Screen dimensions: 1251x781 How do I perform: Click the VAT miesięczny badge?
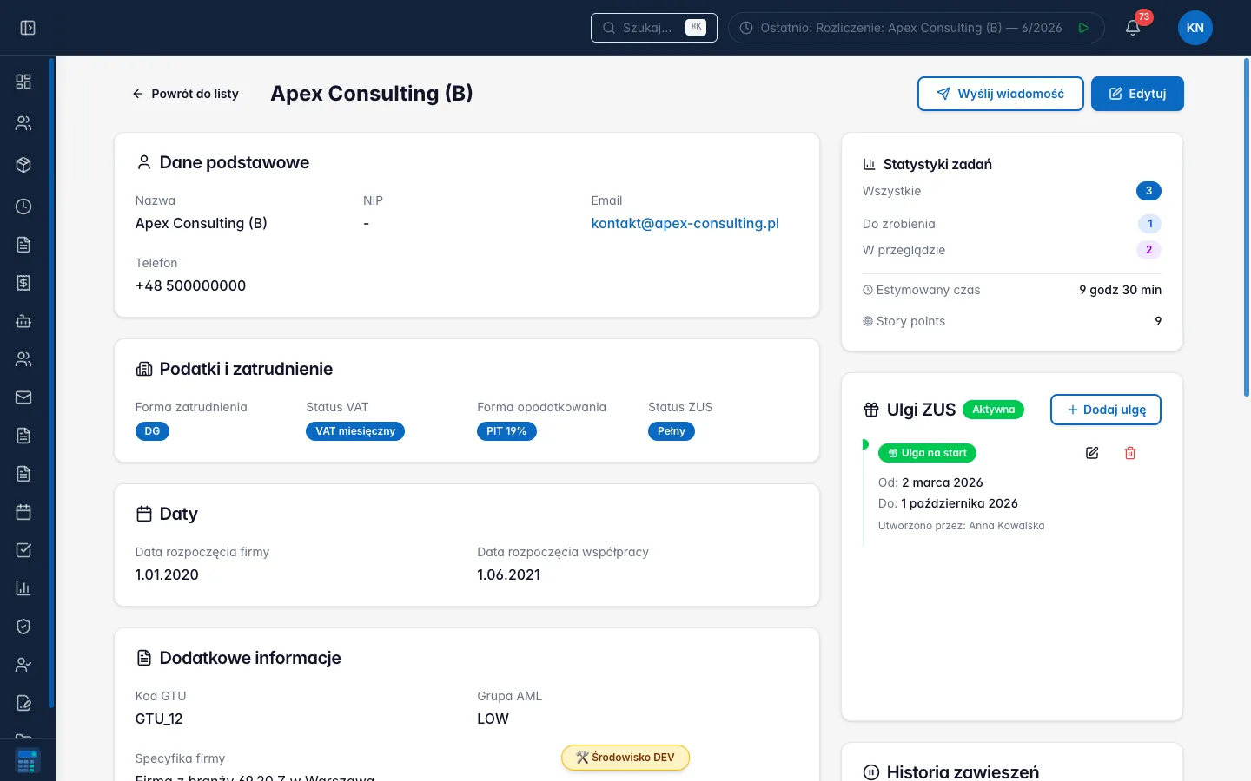click(355, 431)
